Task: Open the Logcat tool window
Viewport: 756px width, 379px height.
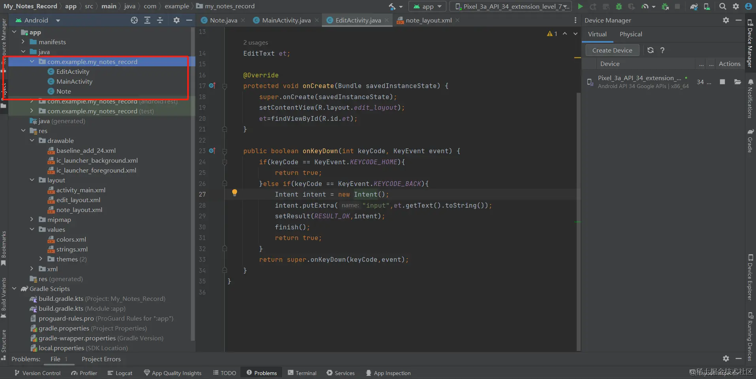Action: (120, 373)
